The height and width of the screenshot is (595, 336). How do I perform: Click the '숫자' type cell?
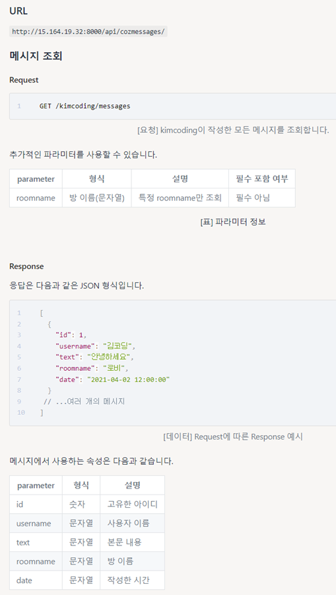[x=81, y=504]
